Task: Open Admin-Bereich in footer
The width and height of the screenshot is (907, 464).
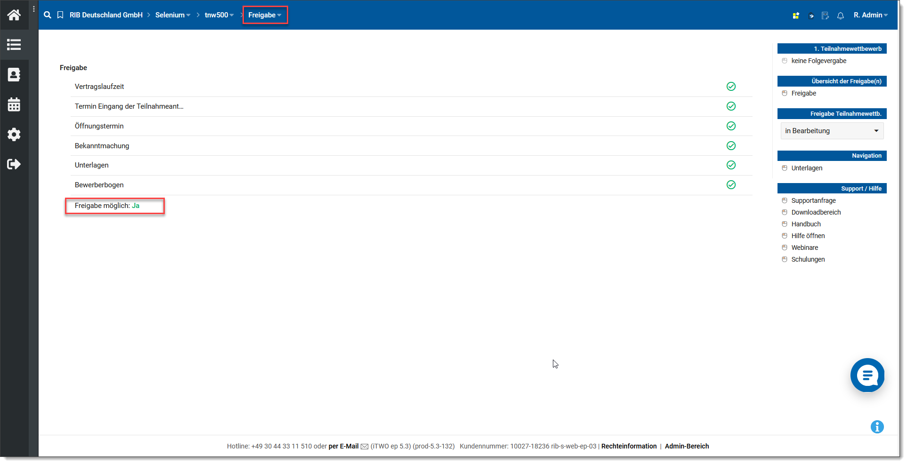Action: tap(687, 446)
